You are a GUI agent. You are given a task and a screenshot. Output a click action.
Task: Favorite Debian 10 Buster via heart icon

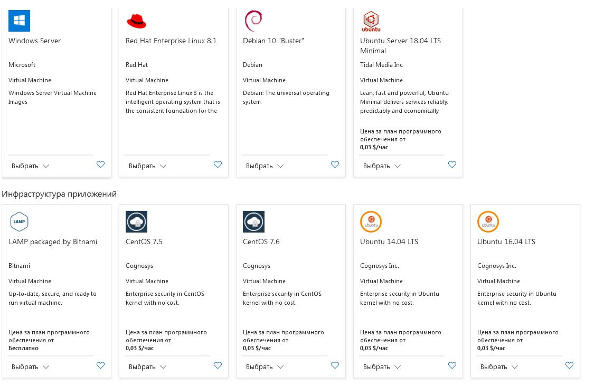tap(335, 165)
